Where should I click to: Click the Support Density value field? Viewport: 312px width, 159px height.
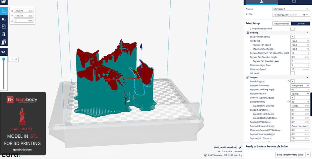(x=300, y=102)
